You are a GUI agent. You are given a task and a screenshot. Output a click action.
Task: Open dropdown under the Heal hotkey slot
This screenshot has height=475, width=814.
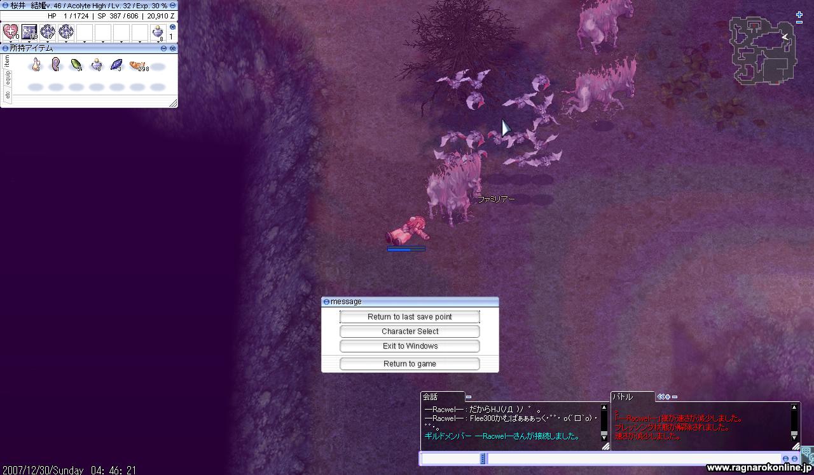[x=11, y=43]
